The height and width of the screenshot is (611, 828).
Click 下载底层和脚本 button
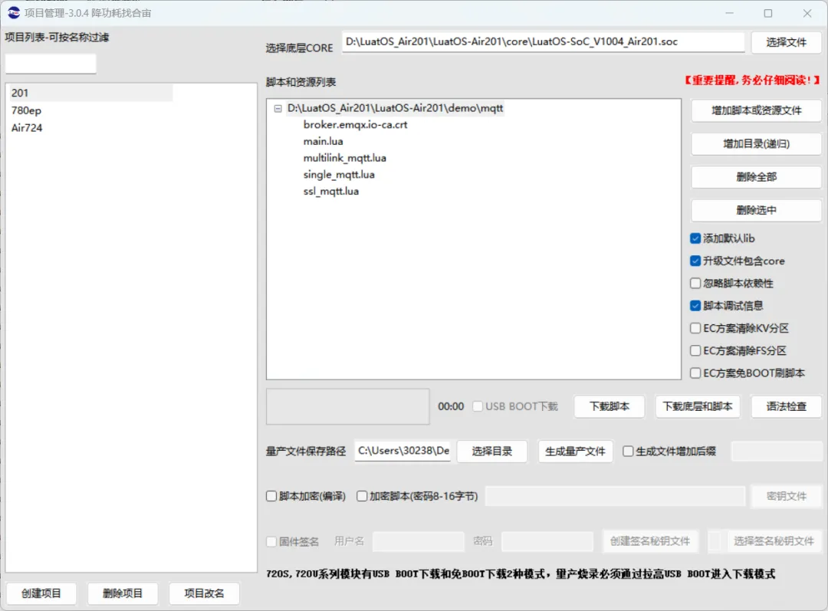point(698,406)
